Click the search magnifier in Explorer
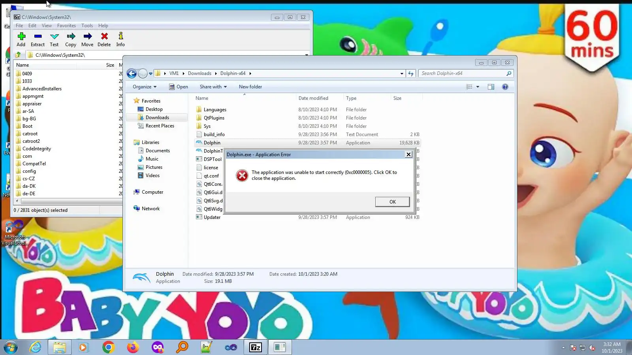The width and height of the screenshot is (632, 355). tap(509, 73)
